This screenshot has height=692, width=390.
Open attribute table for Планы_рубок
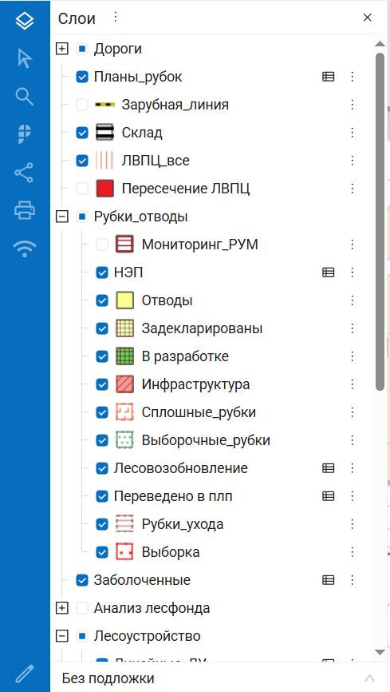tap(328, 77)
